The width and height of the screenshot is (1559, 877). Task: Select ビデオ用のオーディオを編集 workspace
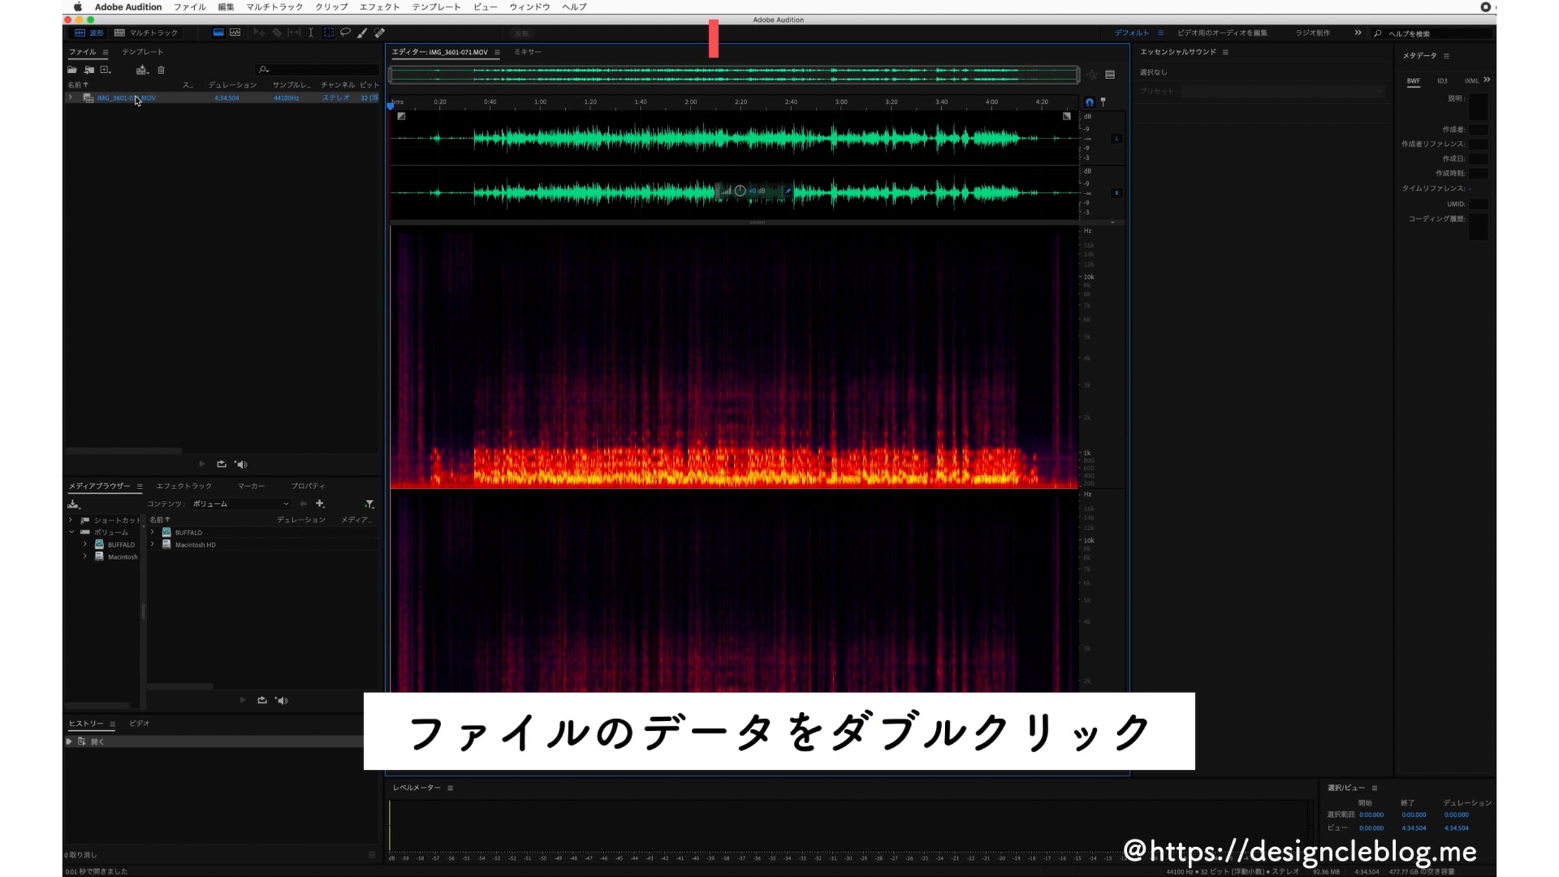click(x=1222, y=32)
